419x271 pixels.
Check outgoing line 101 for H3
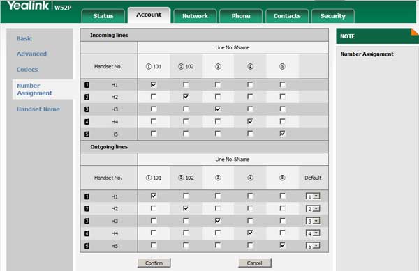[154, 220]
